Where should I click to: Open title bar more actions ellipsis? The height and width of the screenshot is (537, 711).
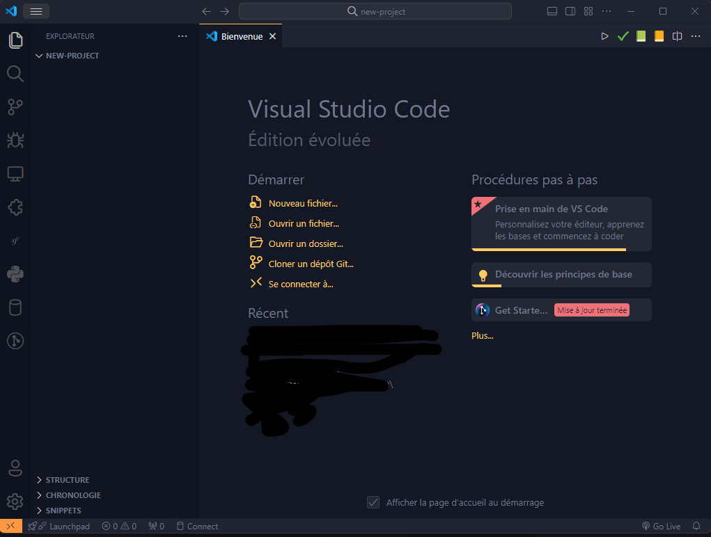click(607, 11)
